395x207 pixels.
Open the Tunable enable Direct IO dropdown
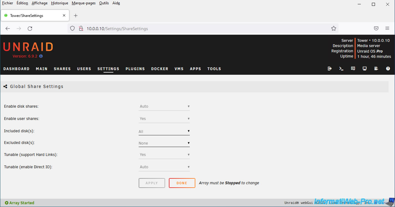164,167
